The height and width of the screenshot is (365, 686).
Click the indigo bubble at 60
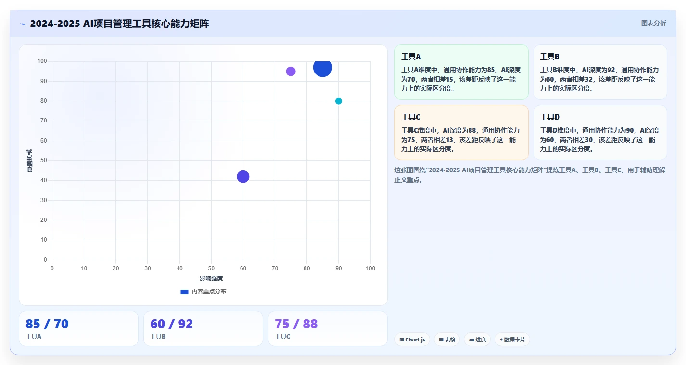[243, 177]
